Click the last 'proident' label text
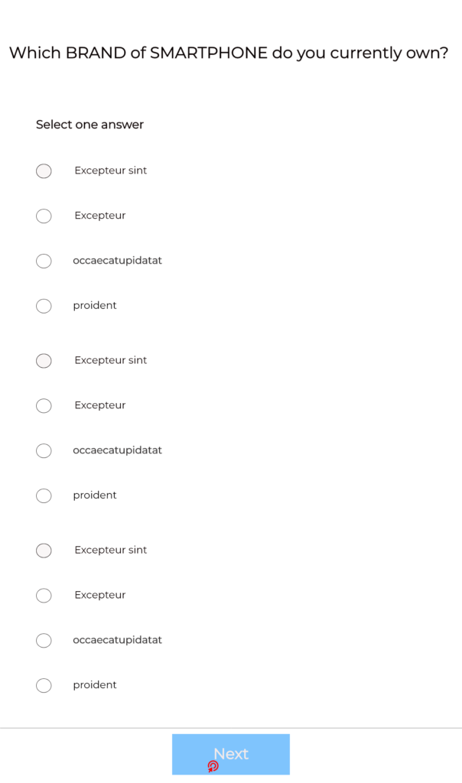This screenshot has height=783, width=462. (95, 684)
